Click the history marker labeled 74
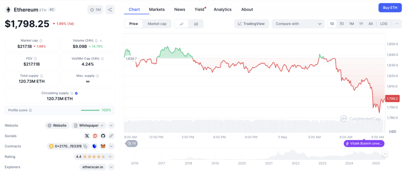The width and height of the screenshot is (406, 172). tap(131, 143)
